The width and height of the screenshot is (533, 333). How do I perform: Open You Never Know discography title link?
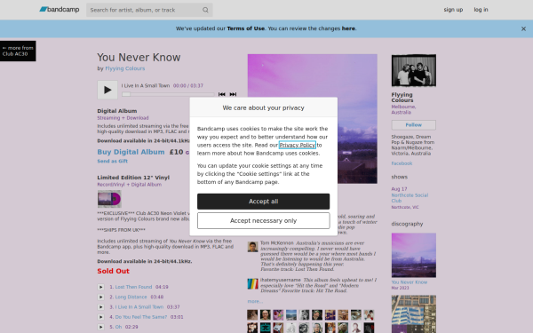pos(409,282)
